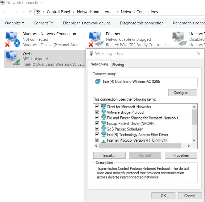Select the disabled Hotspot adapter icon
The image size is (205, 202).
pos(180,39)
